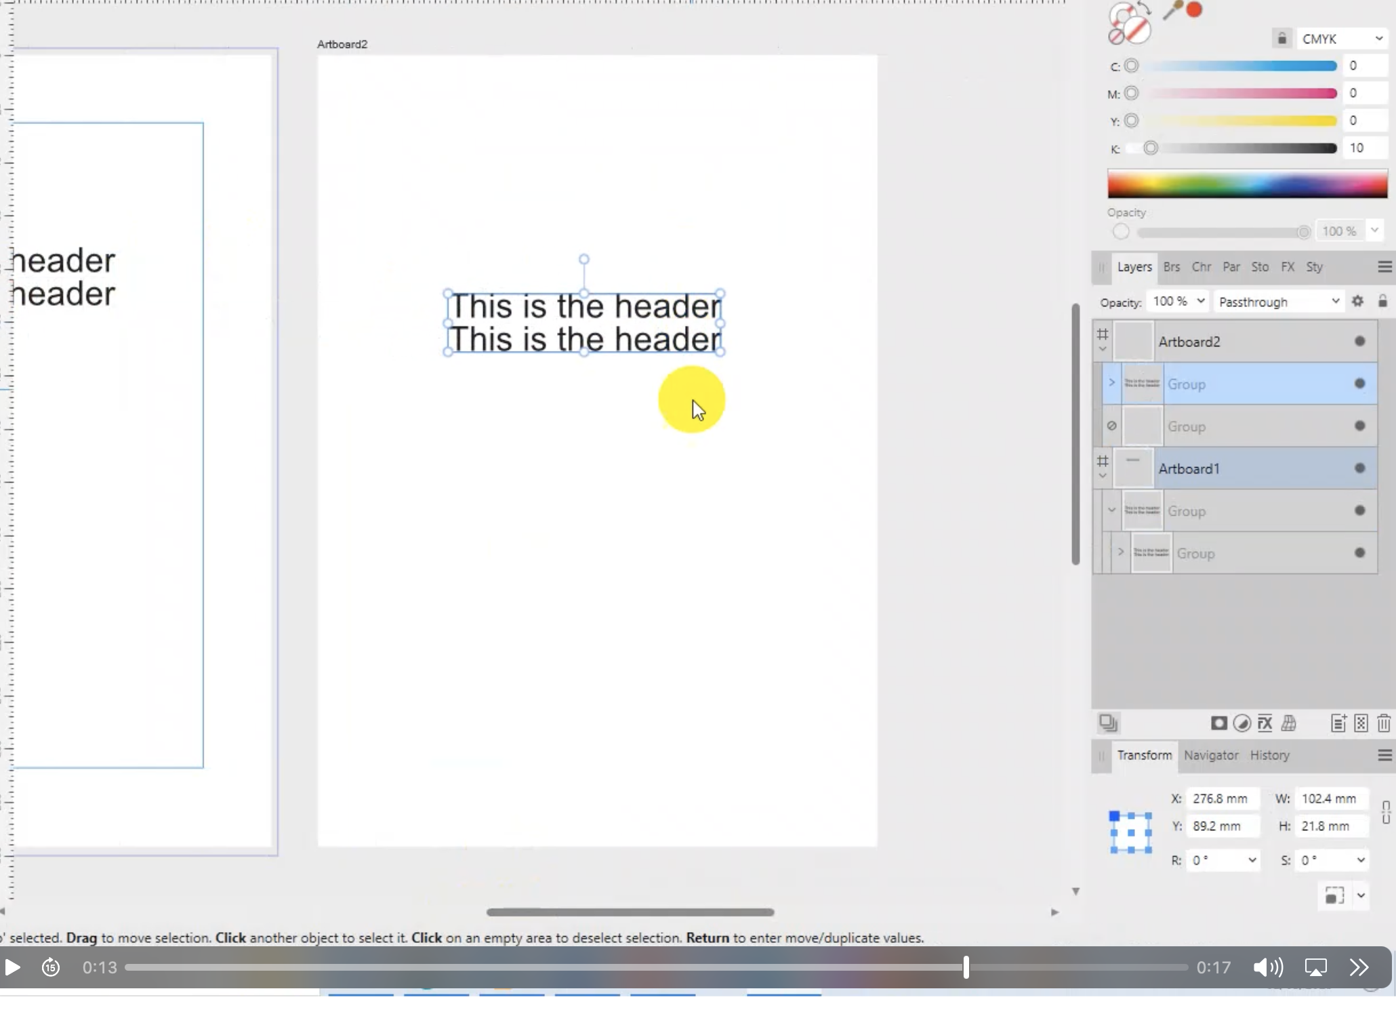Open the R rotation dropdown

click(x=1252, y=860)
